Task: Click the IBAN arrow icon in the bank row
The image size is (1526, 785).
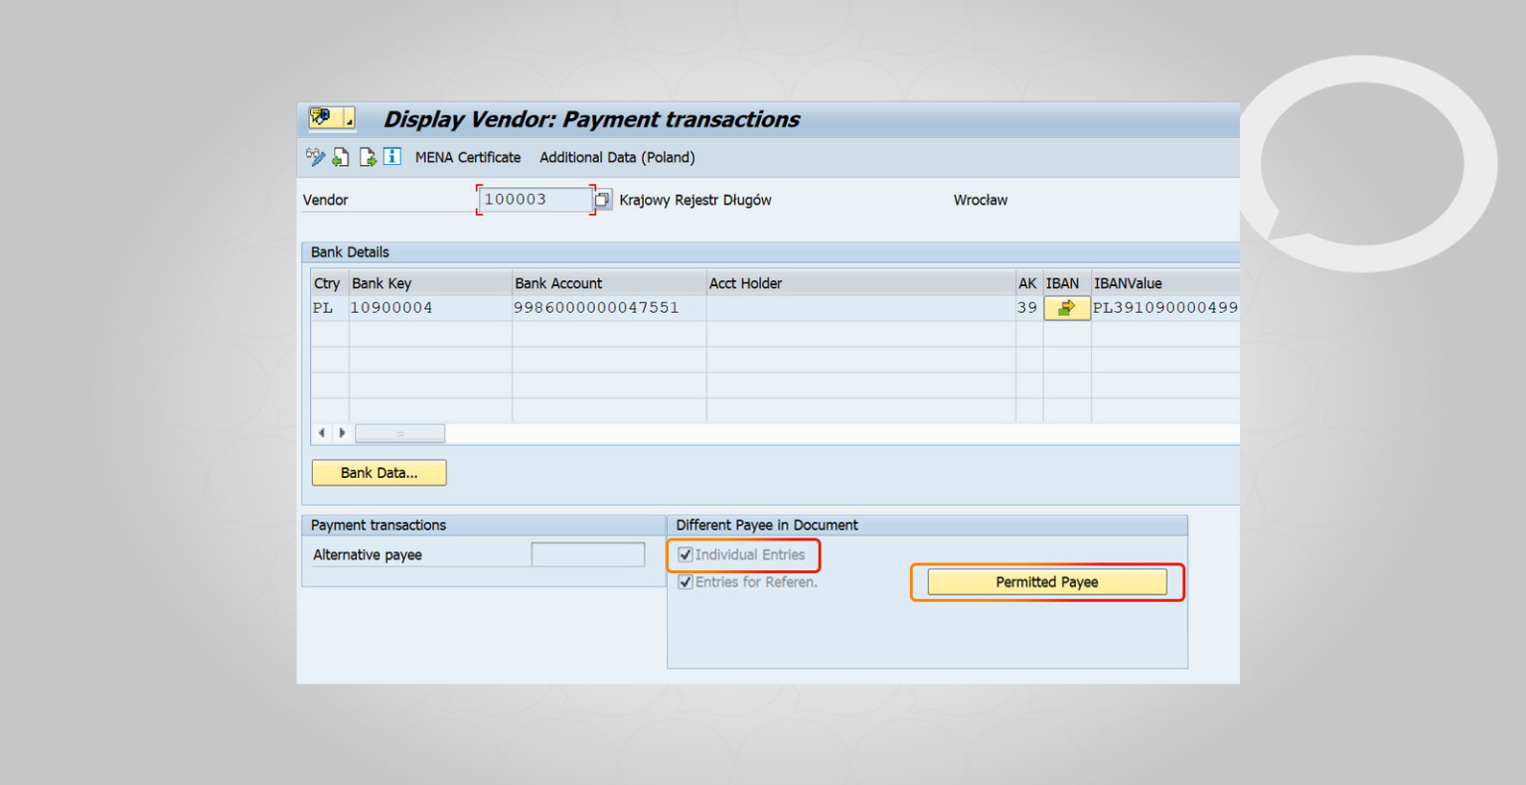Action: click(x=1066, y=308)
